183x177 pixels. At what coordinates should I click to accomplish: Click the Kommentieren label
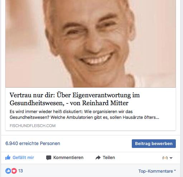(68, 158)
